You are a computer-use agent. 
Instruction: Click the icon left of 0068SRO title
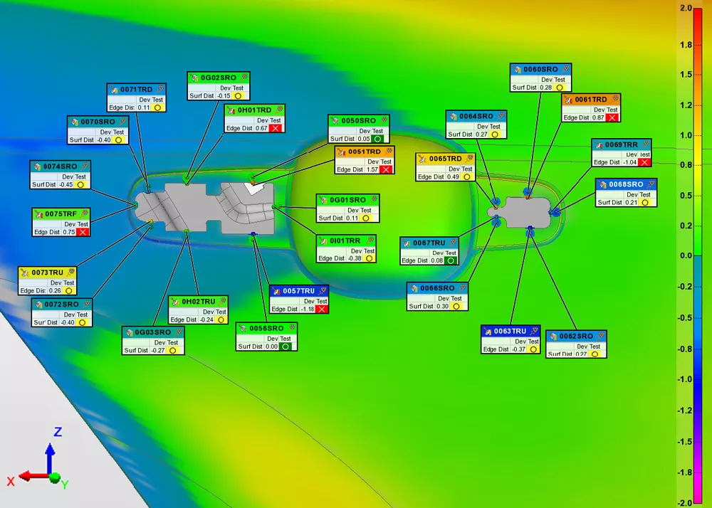[x=603, y=184]
